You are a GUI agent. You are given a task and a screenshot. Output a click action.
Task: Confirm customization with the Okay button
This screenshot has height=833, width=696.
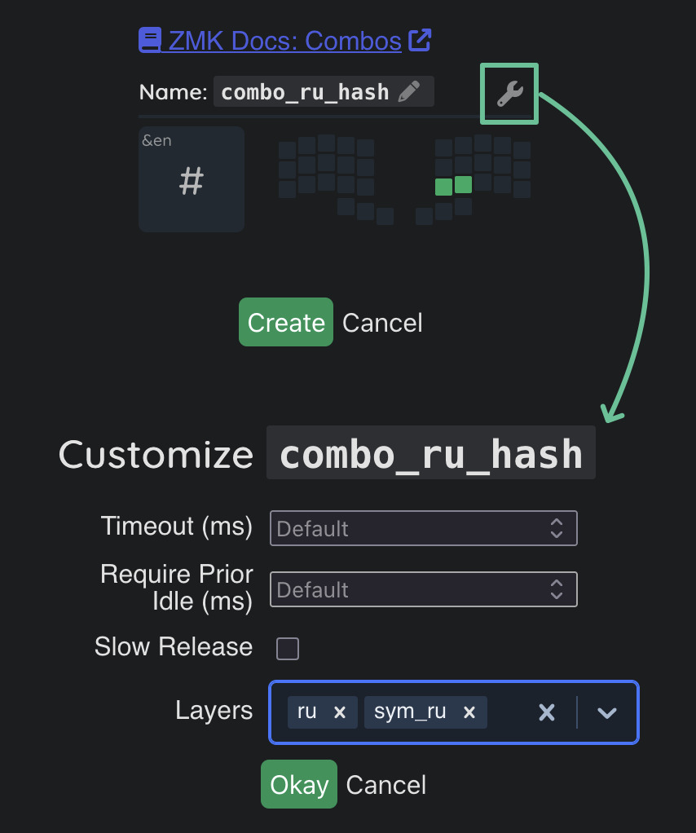tap(298, 784)
